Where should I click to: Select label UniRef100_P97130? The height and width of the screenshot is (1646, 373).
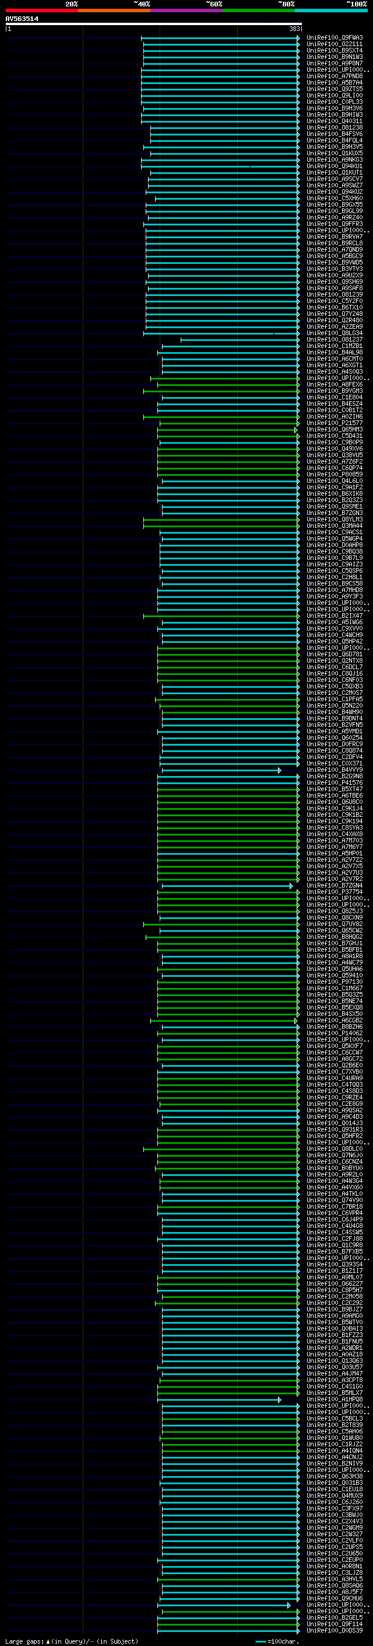click(335, 982)
